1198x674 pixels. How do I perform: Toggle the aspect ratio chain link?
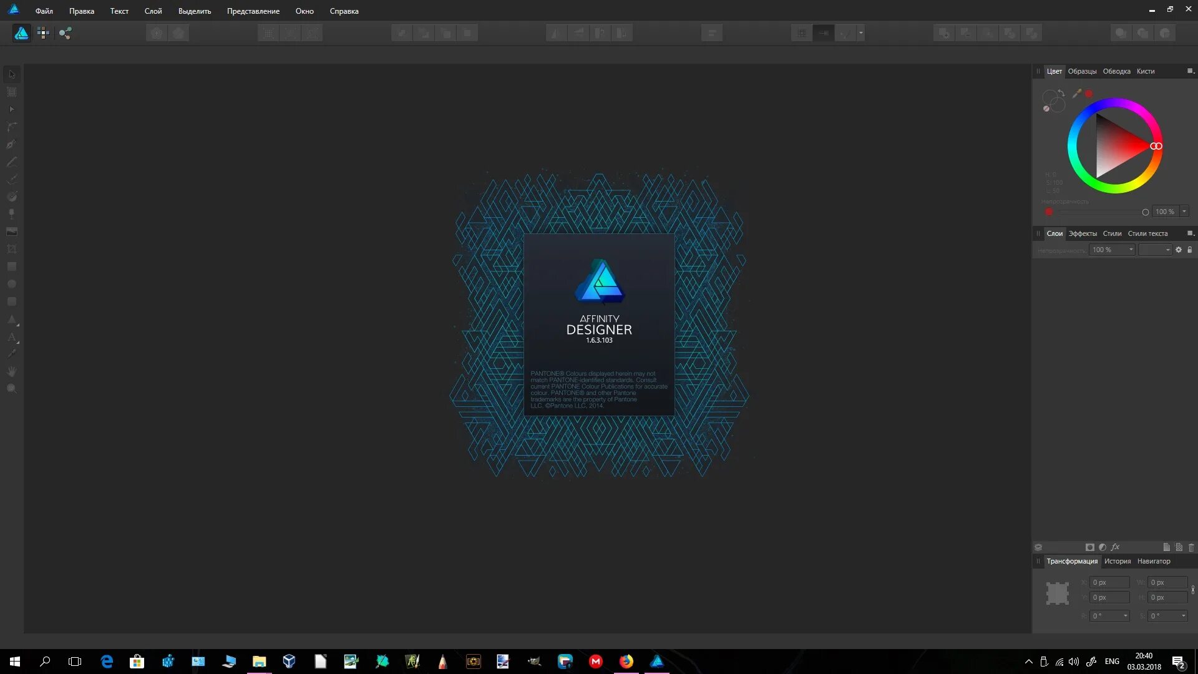(x=1192, y=590)
